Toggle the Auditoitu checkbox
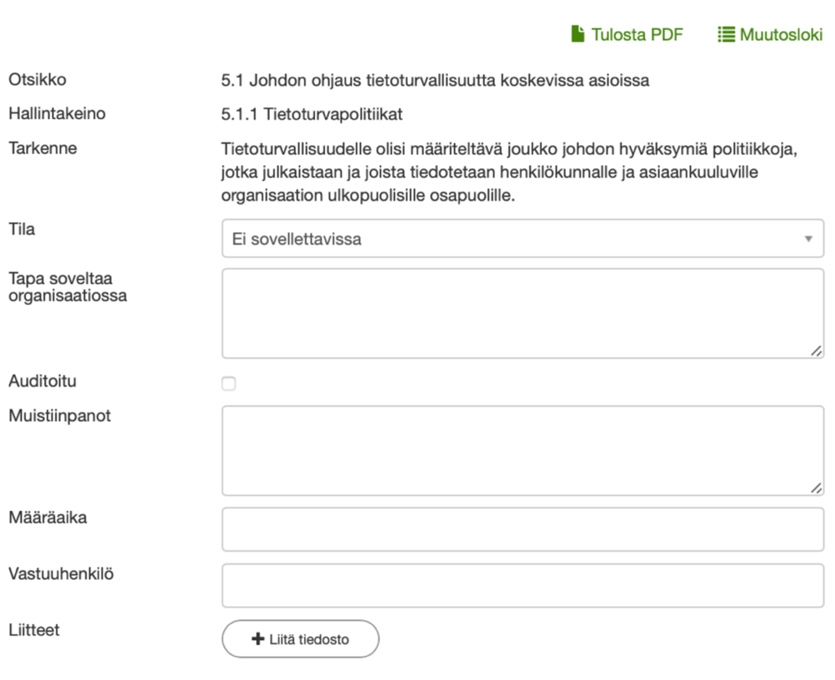 point(228,383)
